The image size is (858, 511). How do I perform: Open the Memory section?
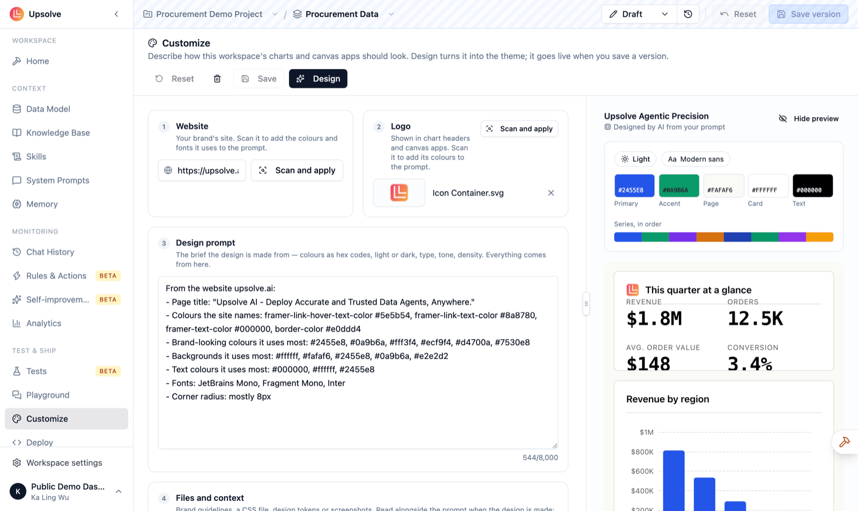pos(66,204)
